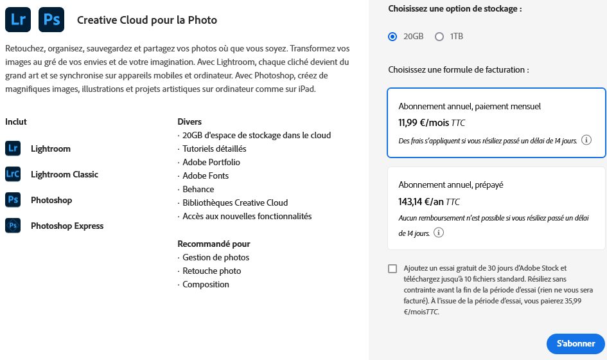The width and height of the screenshot is (607, 360).
Task: Click the Adobe Fonts list item
Action: click(x=206, y=175)
